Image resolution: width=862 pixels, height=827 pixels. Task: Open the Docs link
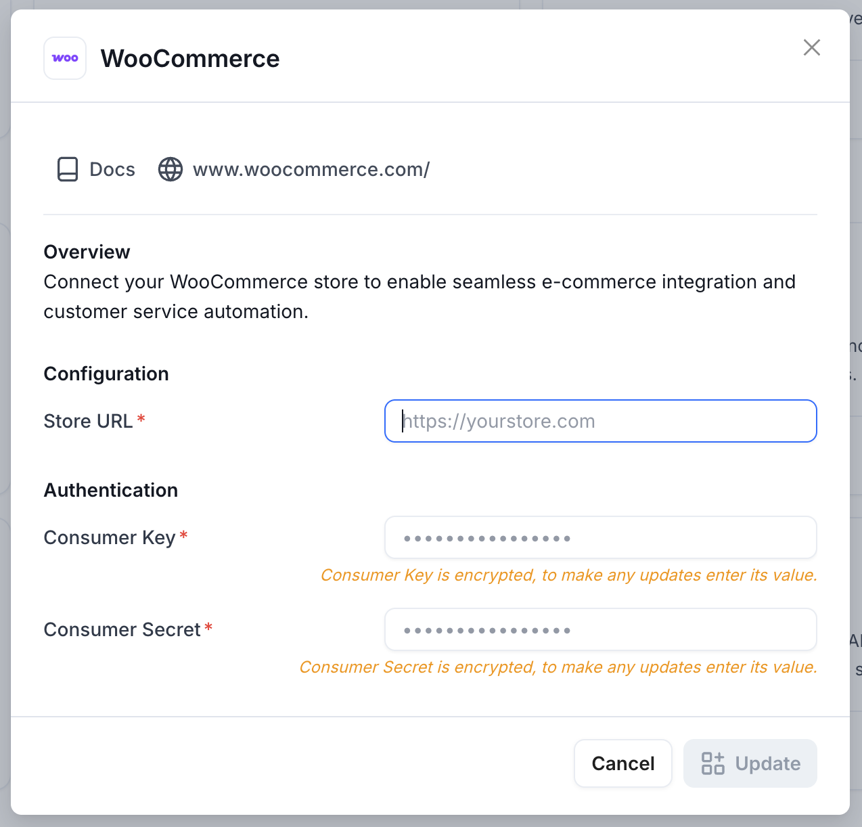point(96,169)
